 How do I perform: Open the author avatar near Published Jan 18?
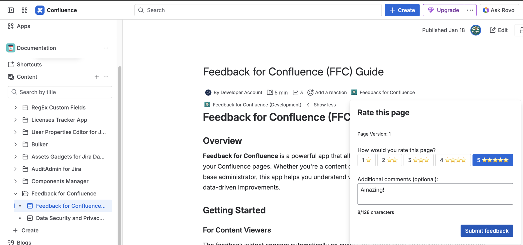[476, 30]
